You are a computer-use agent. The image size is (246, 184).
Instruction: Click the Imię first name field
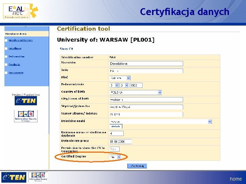point(146,71)
